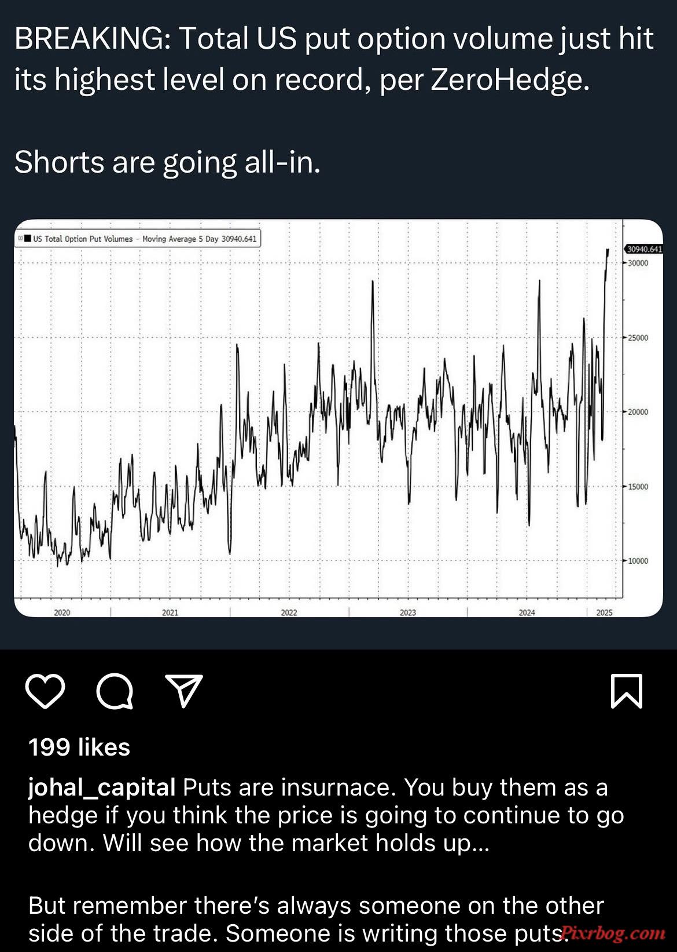View the 199 likes list
The height and width of the screenshot is (952, 677).
(x=79, y=747)
